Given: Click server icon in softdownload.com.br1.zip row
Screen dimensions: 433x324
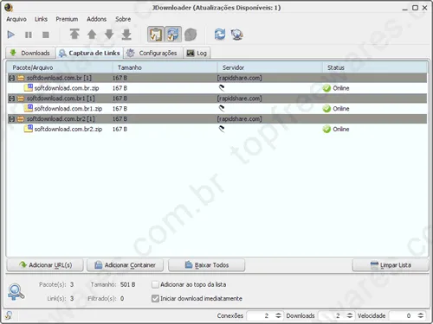Looking at the screenshot, I should tap(222, 108).
